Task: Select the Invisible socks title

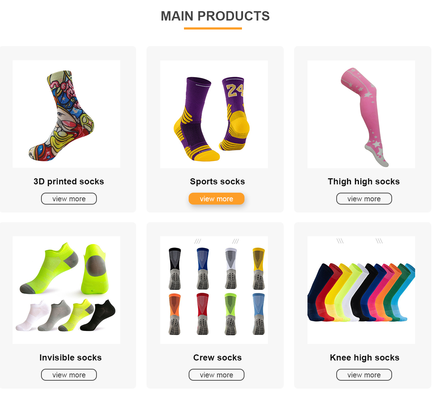Action: [71, 358]
